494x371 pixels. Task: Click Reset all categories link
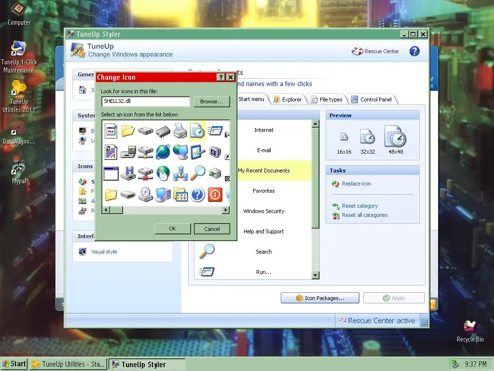click(x=365, y=215)
